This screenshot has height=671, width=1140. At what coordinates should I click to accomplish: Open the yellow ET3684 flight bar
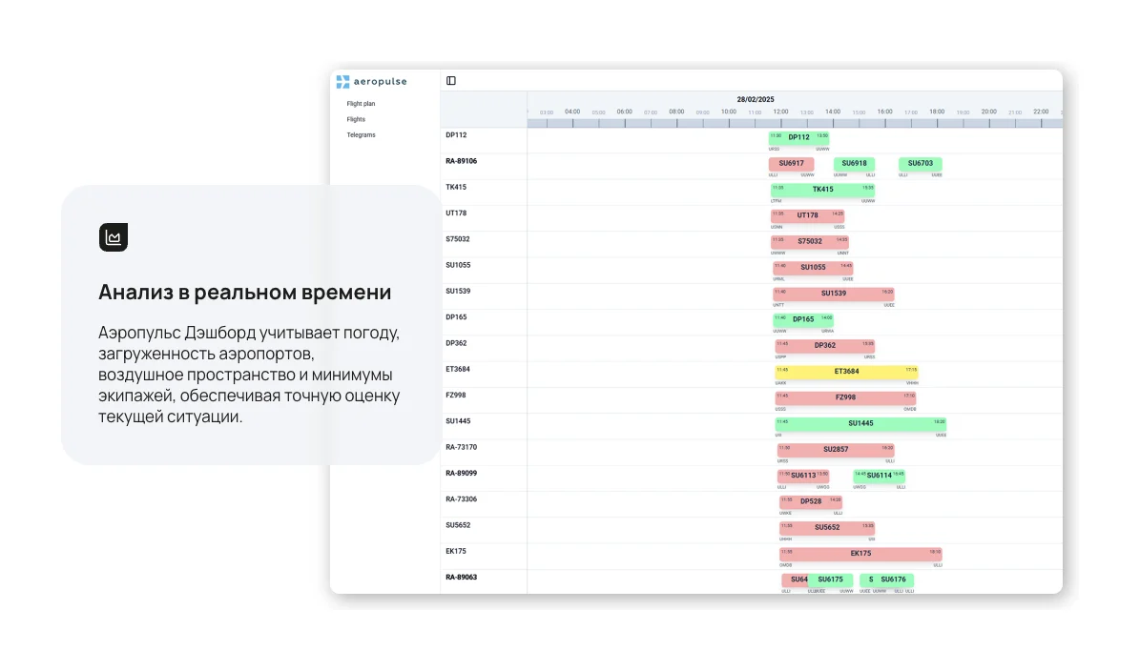click(846, 372)
